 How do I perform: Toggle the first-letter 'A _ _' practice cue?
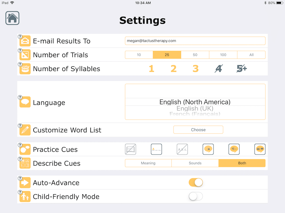point(156,149)
